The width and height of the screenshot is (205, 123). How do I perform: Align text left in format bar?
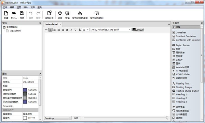point(50,30)
